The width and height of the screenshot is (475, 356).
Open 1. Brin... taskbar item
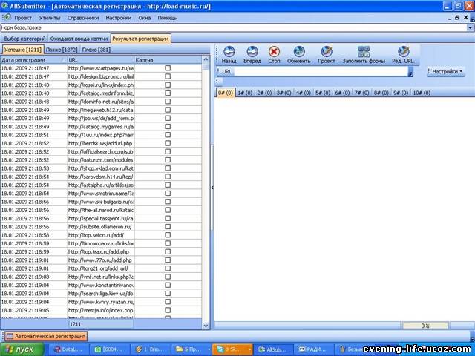coord(150,349)
